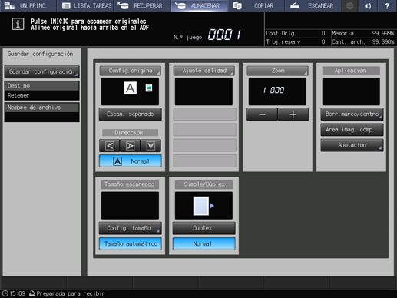Select upside-down A direction icon
397x298 pixels.
click(x=151, y=146)
